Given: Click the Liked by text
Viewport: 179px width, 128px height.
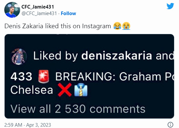Looking at the screenshot, I should click(55, 56).
